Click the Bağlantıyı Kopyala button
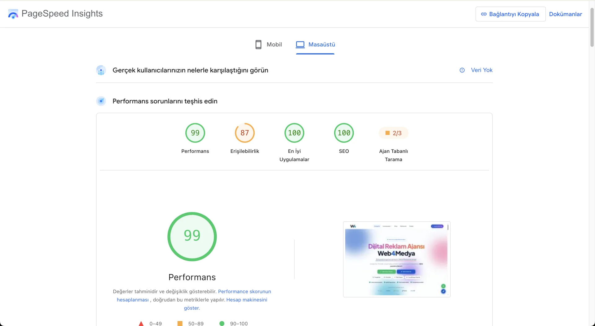Screen dimensions: 595x326 pos(510,14)
